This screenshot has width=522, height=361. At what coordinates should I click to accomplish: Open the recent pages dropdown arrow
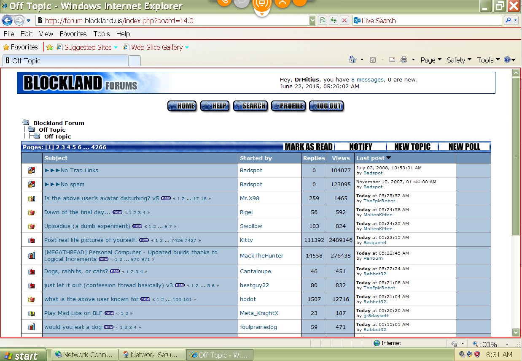[x=28, y=20]
